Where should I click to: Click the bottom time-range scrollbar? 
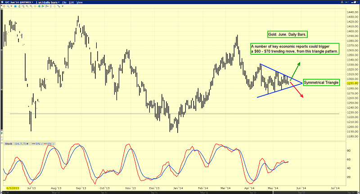180,191
